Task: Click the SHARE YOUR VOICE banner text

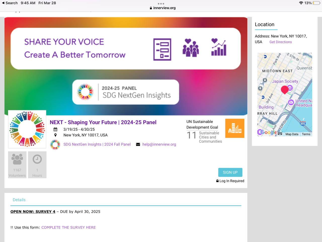Action: click(x=64, y=42)
